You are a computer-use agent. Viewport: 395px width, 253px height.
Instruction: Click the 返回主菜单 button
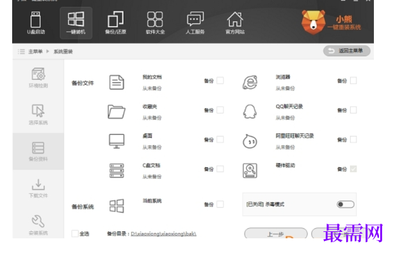[x=346, y=51]
